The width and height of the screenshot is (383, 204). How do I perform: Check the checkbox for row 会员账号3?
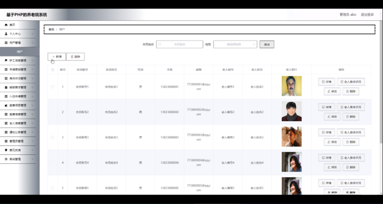click(x=52, y=137)
